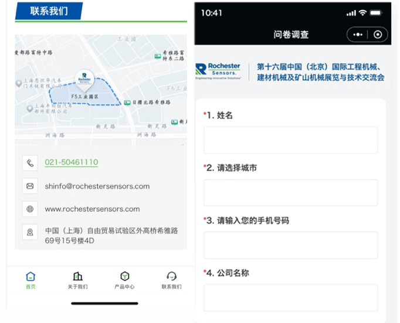This screenshot has width=400, height=323.
Task: Click the phone icon beside 021-50461110
Action: (x=30, y=162)
